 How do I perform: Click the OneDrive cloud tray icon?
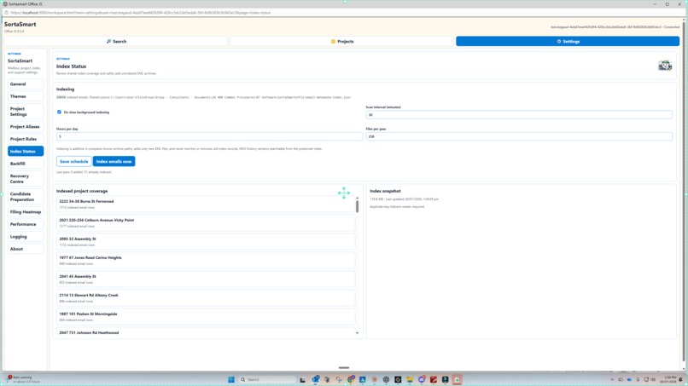(629, 380)
